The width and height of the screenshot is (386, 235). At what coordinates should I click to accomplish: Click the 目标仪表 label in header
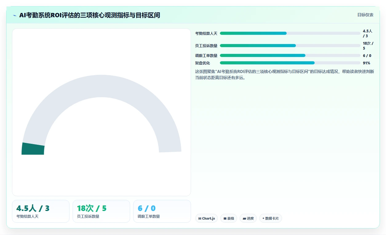click(x=365, y=15)
